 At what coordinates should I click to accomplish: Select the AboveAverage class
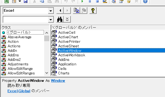click(x=19, y=37)
